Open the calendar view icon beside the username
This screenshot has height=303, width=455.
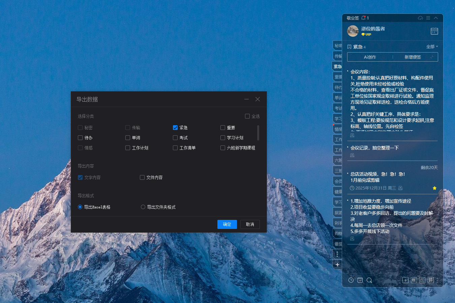[434, 31]
